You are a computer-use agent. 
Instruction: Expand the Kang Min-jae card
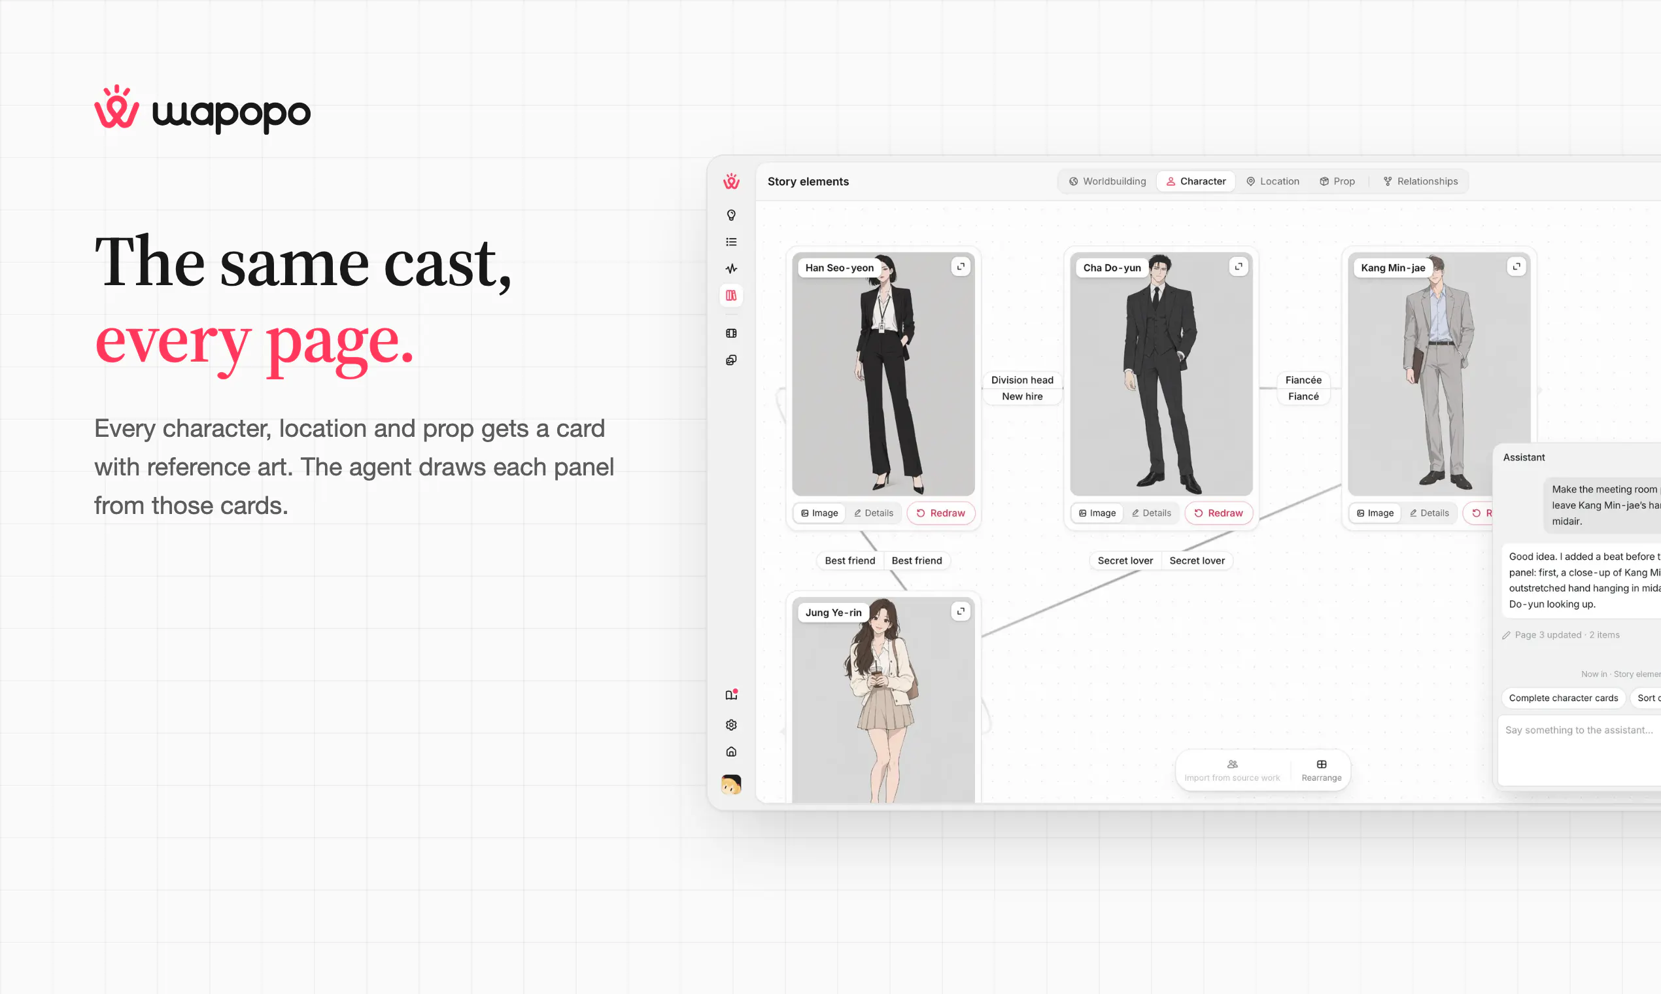click(x=1516, y=267)
